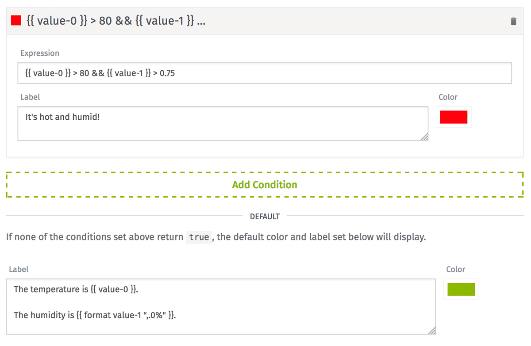This screenshot has height=346, width=531.
Task: Delete the condition using the trash icon
Action: 513,21
